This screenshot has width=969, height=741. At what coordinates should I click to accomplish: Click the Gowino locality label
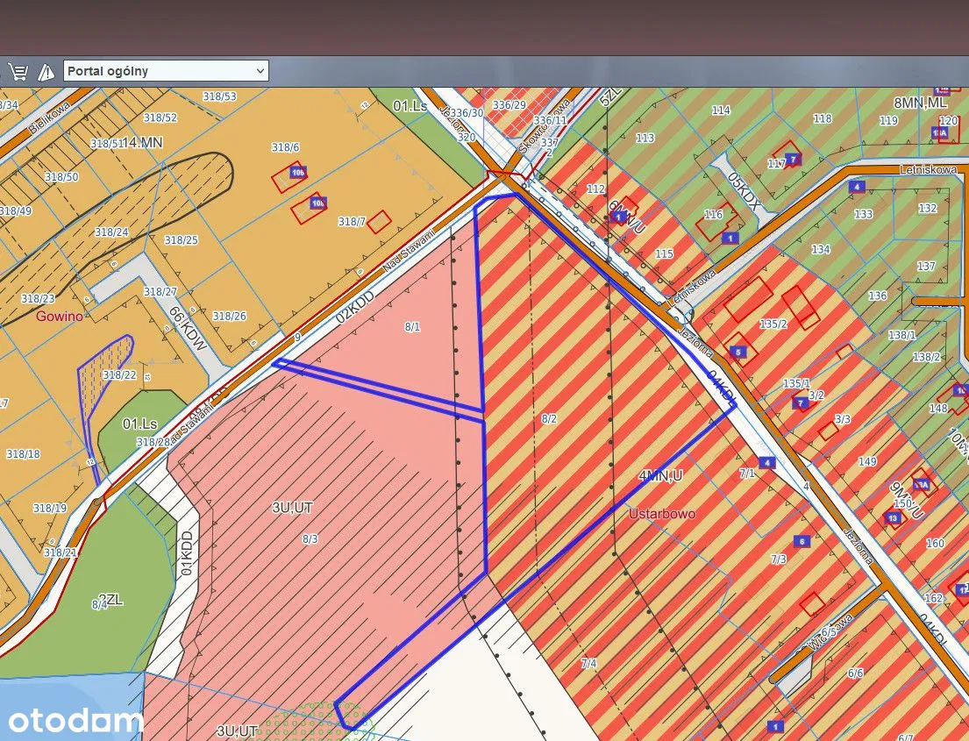point(59,316)
